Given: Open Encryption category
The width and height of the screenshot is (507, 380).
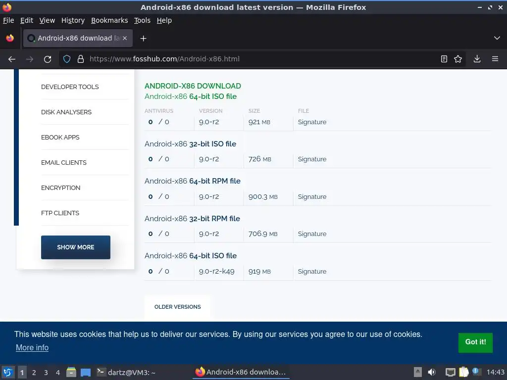Looking at the screenshot, I should pyautogui.click(x=60, y=188).
